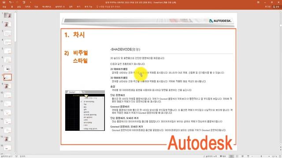The height and width of the screenshot is (158, 282).
Task: Start slideshow from status bar icon
Action: point(248,156)
